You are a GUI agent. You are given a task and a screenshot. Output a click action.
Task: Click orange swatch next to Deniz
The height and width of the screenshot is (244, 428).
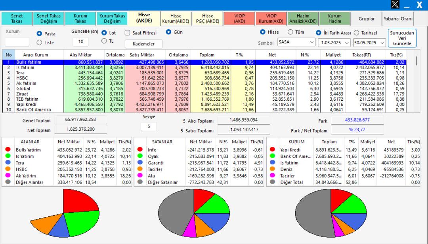pos(272,169)
